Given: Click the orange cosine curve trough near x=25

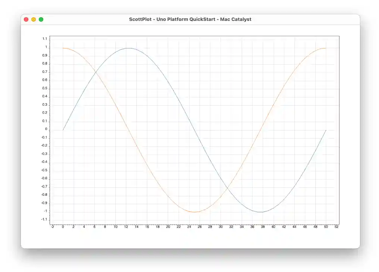Looking at the screenshot, I should (x=194, y=212).
